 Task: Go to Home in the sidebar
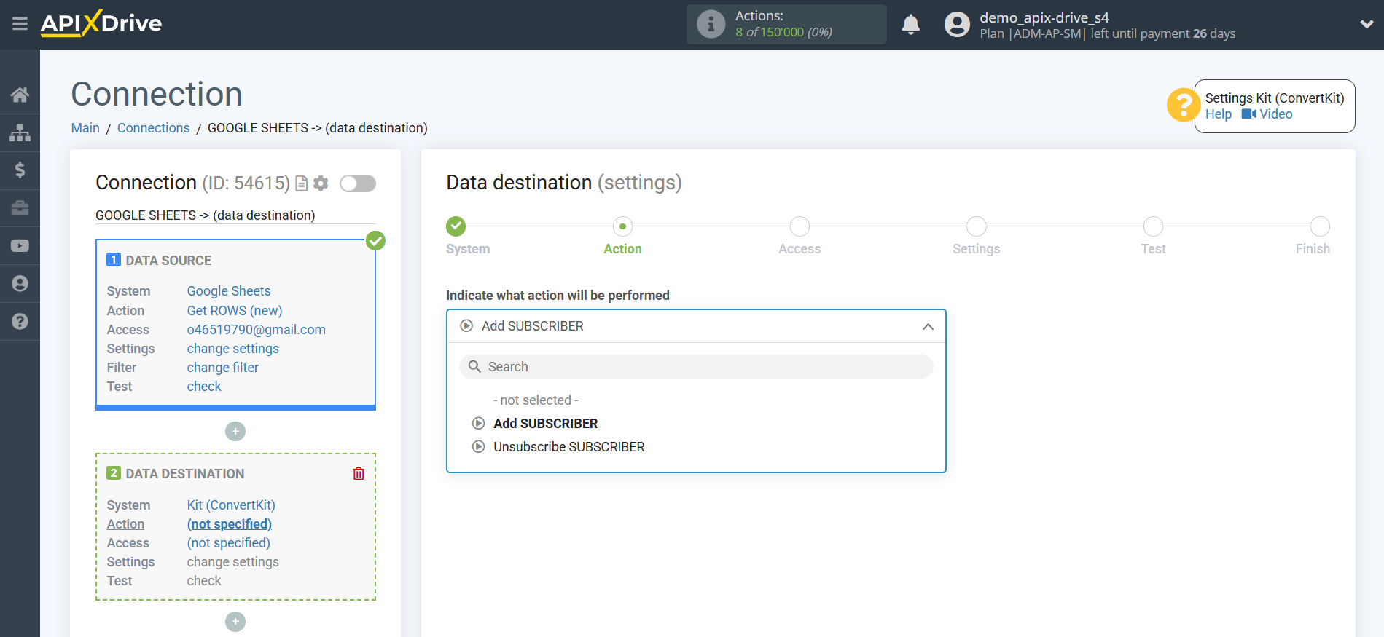pos(20,95)
